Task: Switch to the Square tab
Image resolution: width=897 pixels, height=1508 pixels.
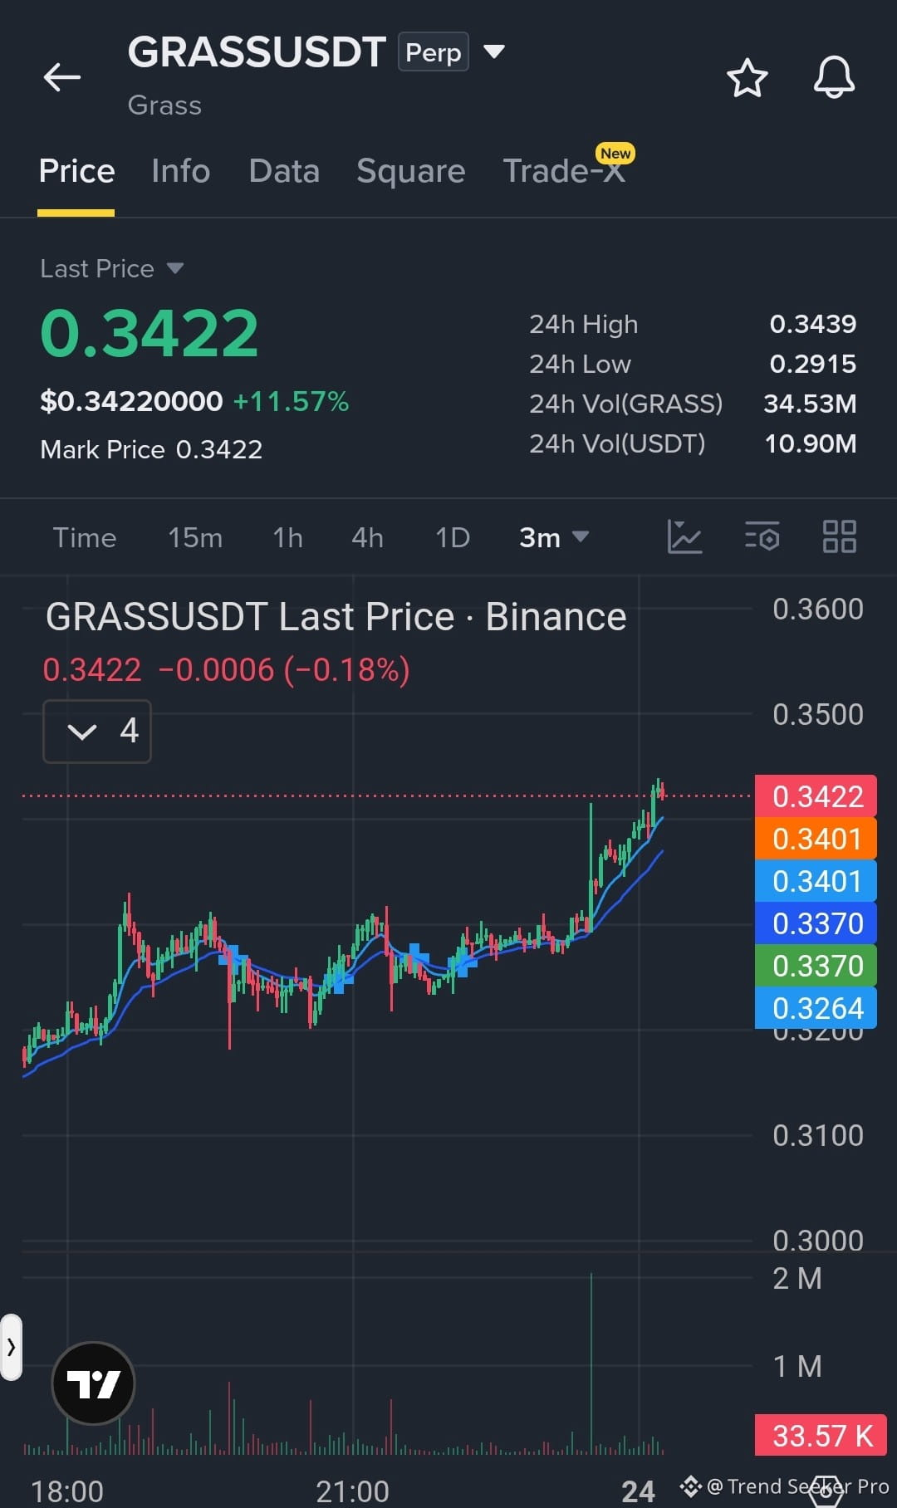Action: pyautogui.click(x=410, y=171)
